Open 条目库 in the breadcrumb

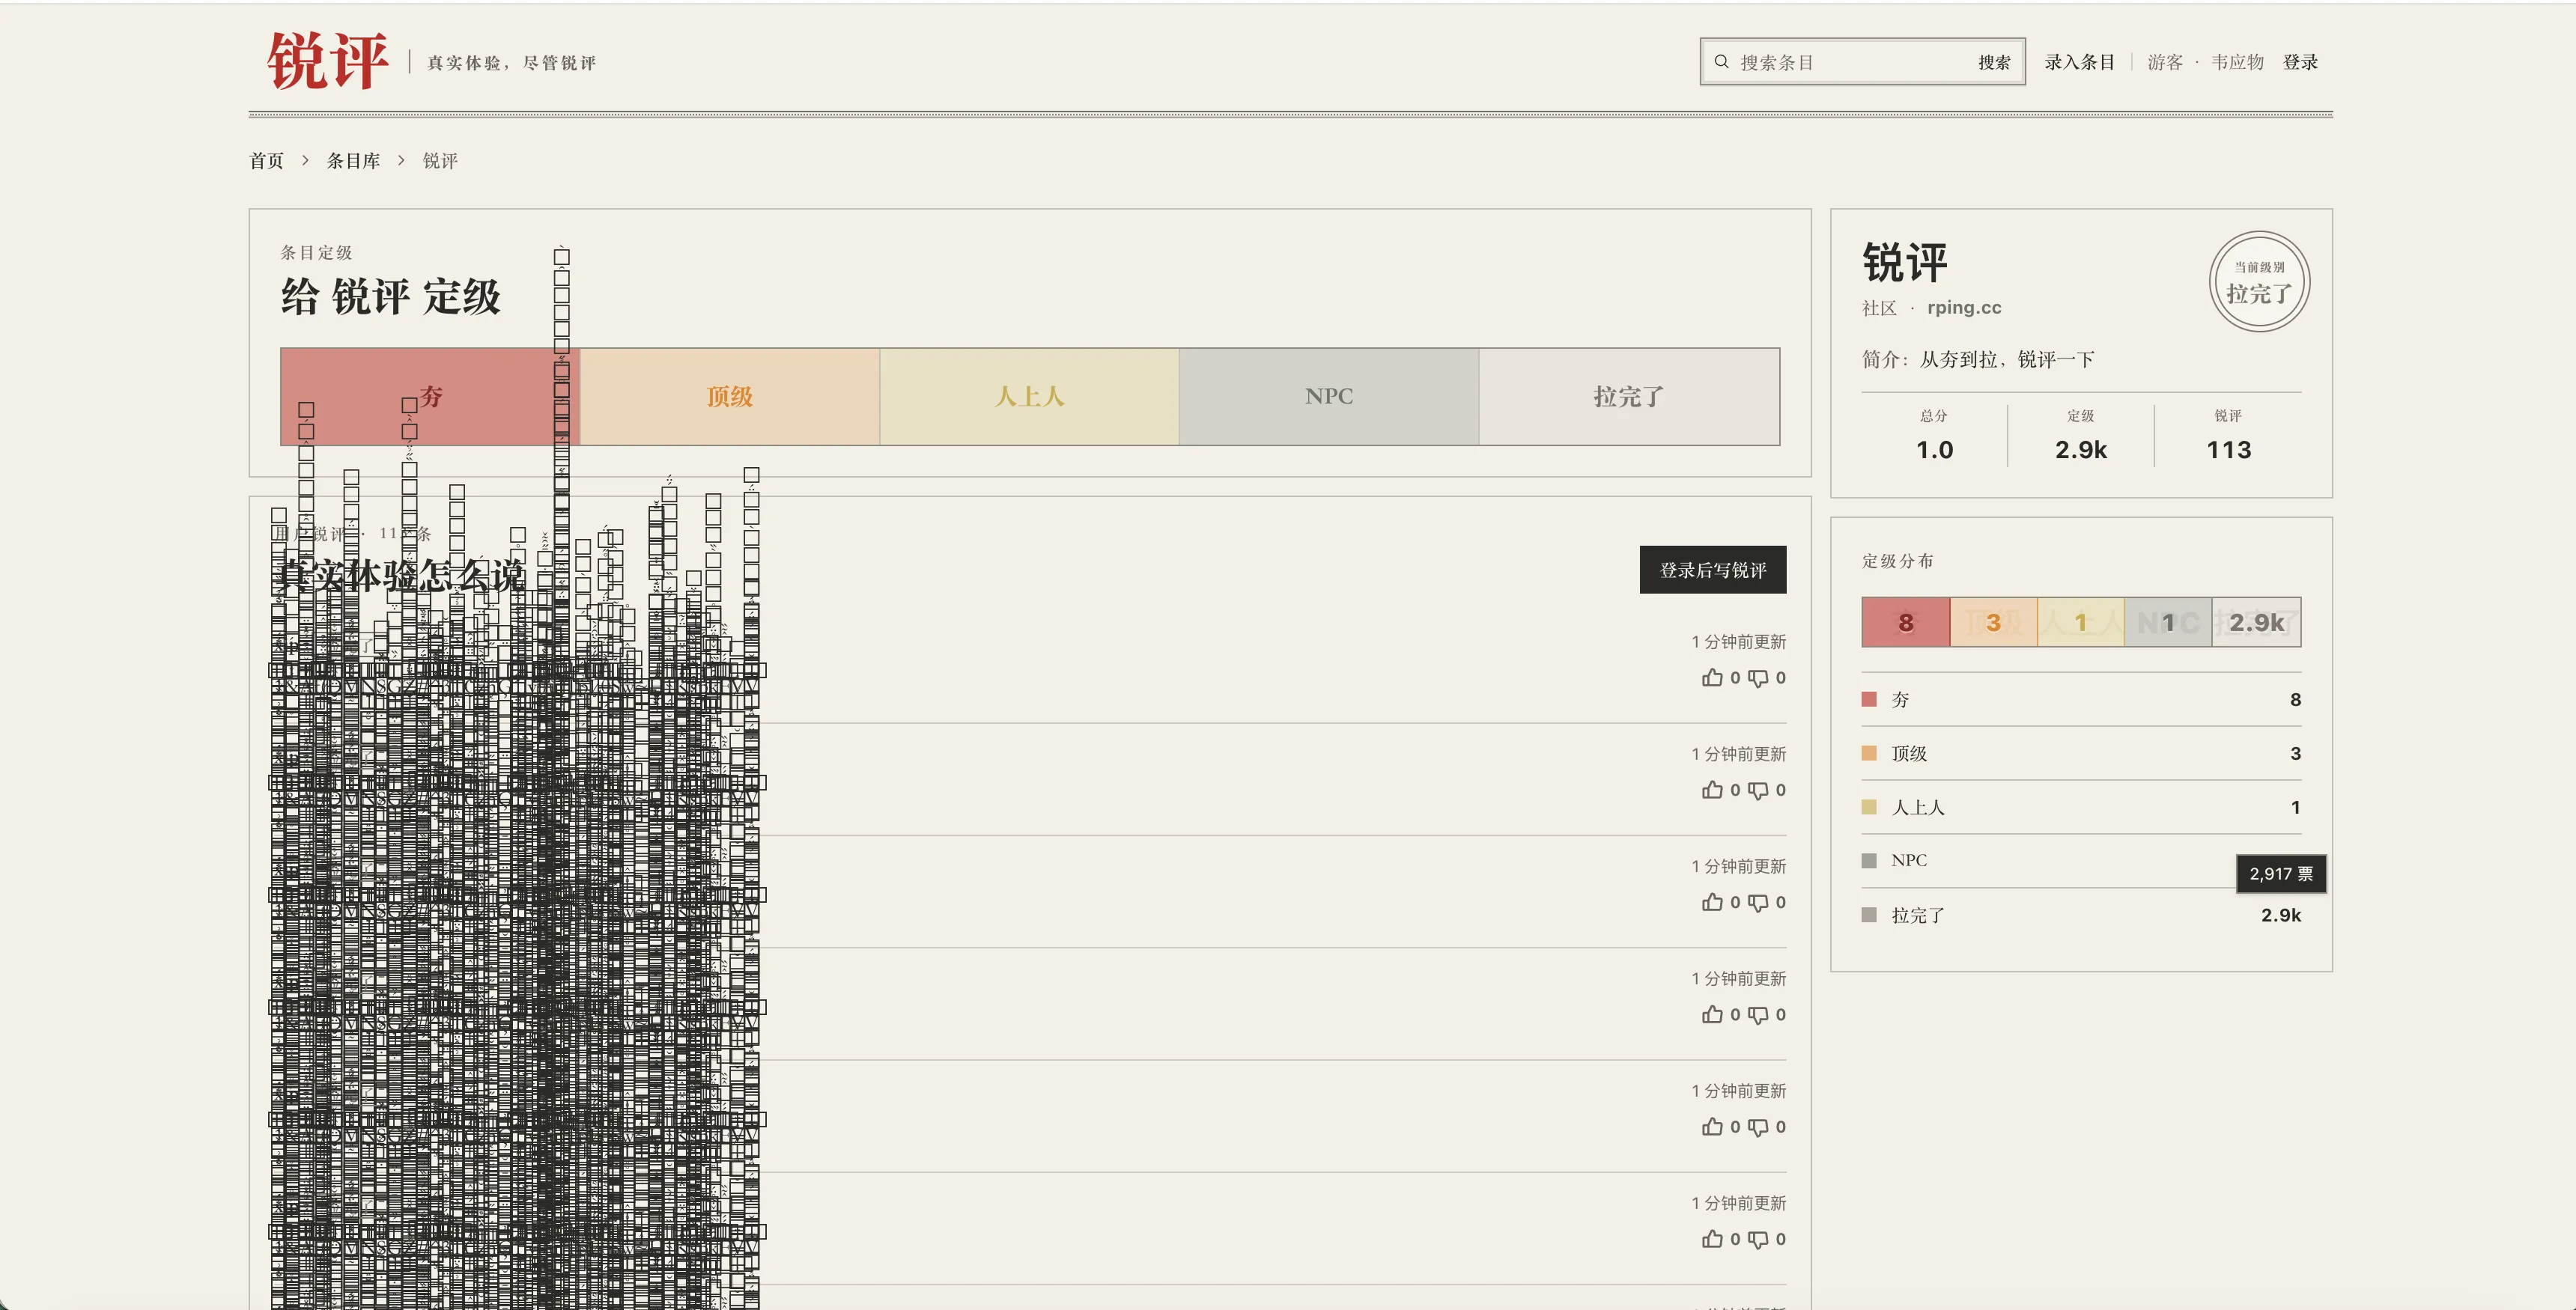353,161
